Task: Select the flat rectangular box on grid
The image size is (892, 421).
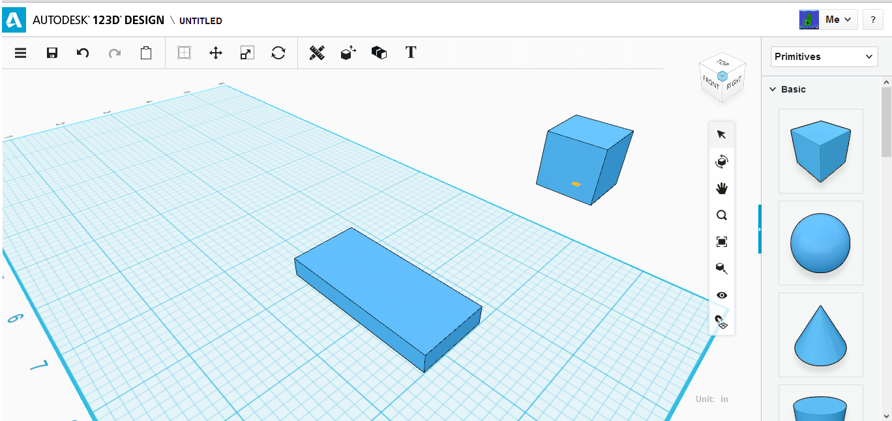Action: tap(388, 300)
